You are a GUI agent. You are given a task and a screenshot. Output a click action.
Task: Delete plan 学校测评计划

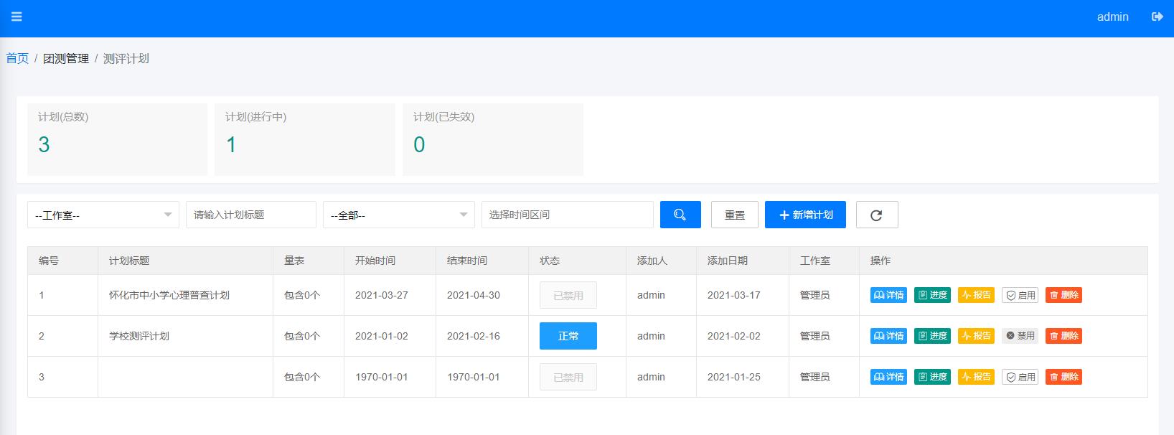[x=1063, y=336]
